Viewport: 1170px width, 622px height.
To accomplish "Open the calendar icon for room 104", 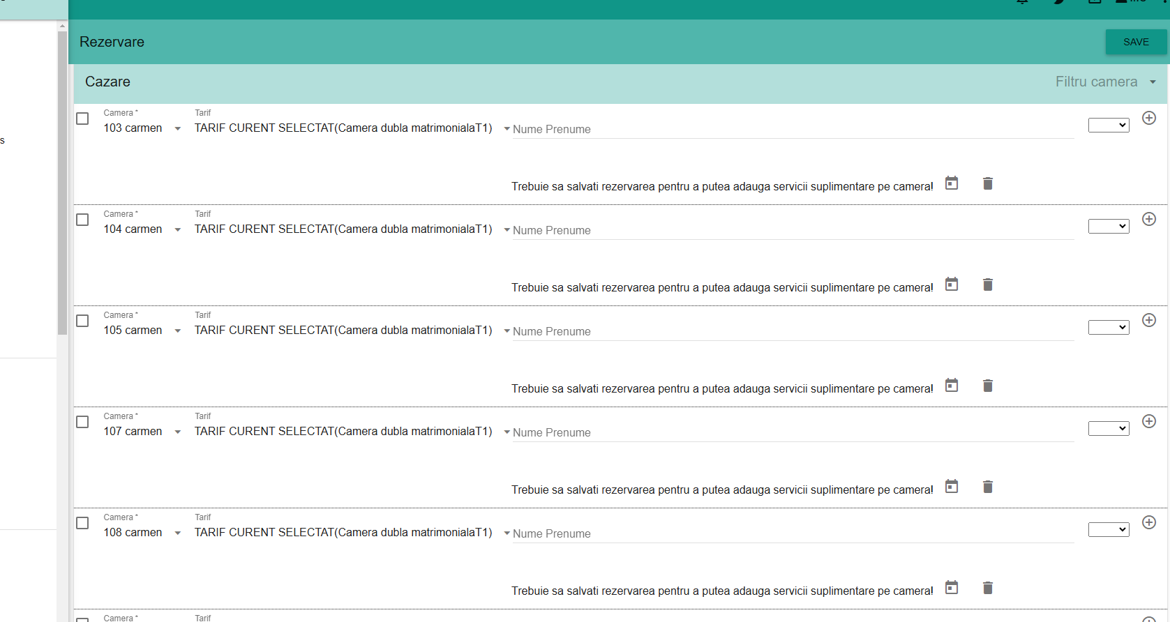I will [952, 284].
